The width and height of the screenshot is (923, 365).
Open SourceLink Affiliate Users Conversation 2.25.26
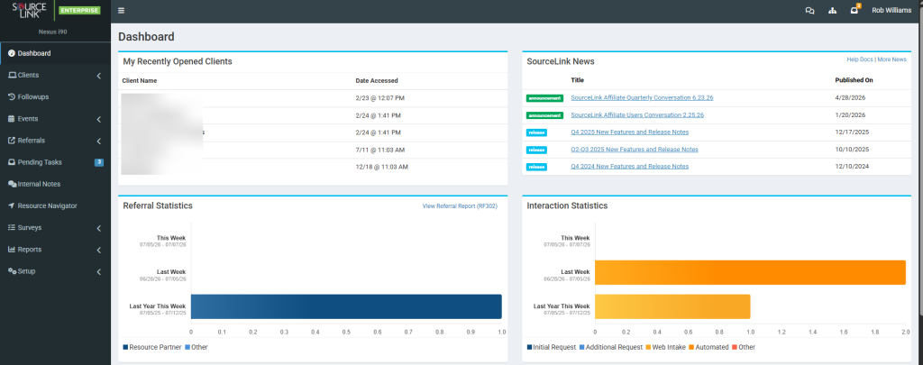pos(637,114)
